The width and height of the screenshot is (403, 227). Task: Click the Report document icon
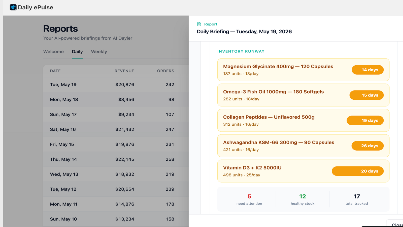pyautogui.click(x=199, y=24)
